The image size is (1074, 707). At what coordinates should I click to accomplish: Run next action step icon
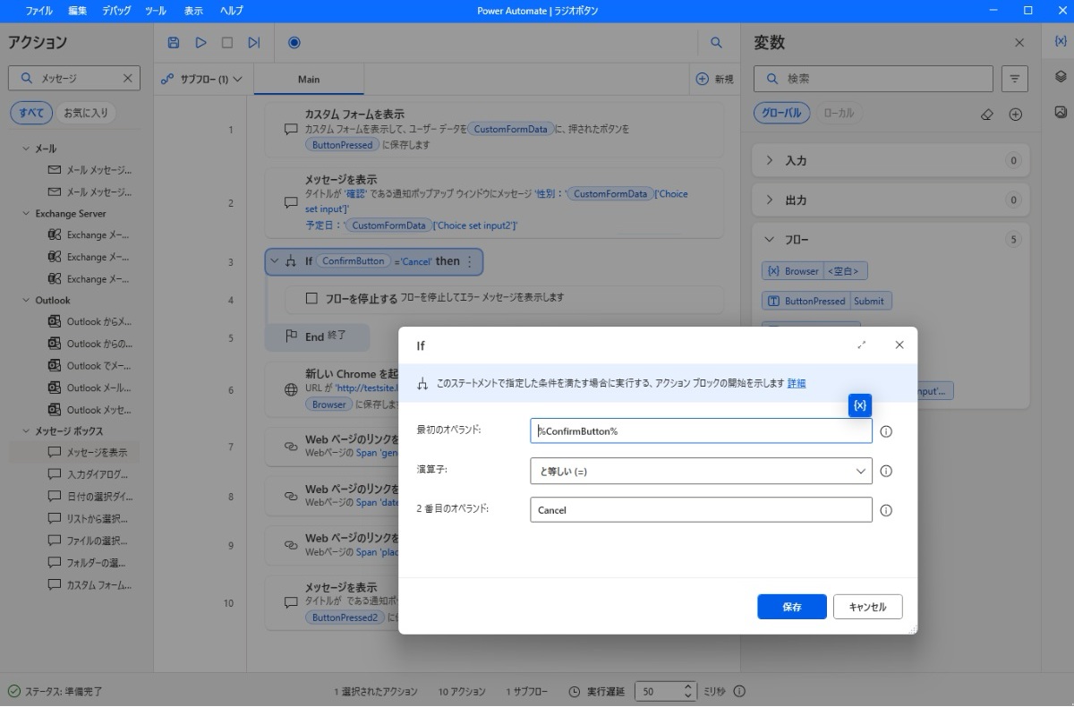coord(254,42)
